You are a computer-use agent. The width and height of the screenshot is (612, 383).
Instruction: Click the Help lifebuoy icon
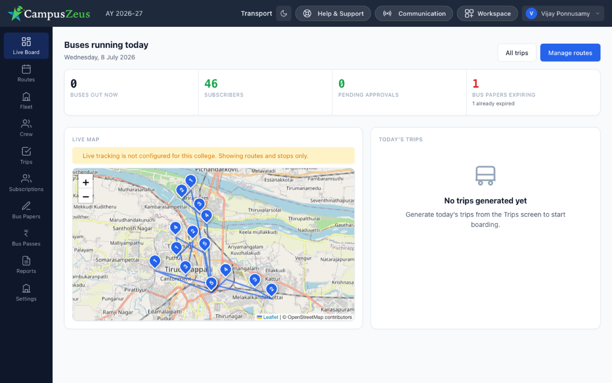[307, 13]
